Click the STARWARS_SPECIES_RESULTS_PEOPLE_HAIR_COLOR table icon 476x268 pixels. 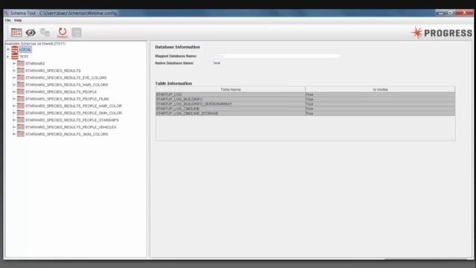[x=21, y=106]
